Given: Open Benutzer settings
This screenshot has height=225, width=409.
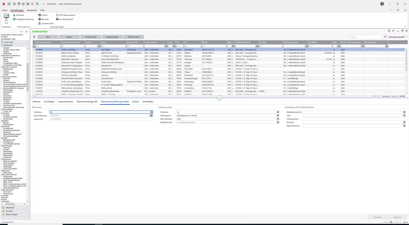Looking at the screenshot, I should pos(44,19).
